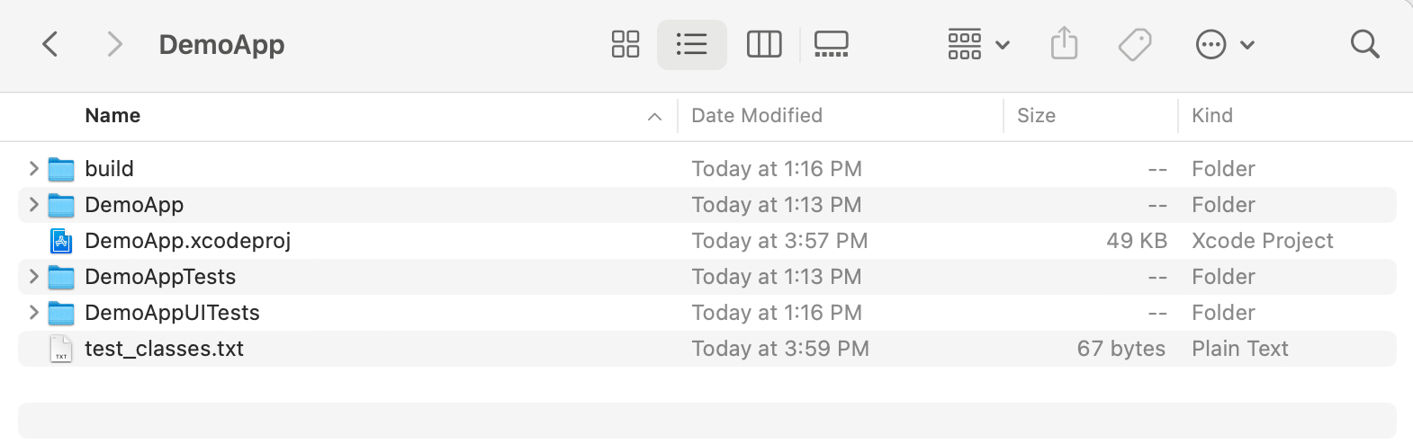Sort by the Kind column header

(x=1212, y=116)
